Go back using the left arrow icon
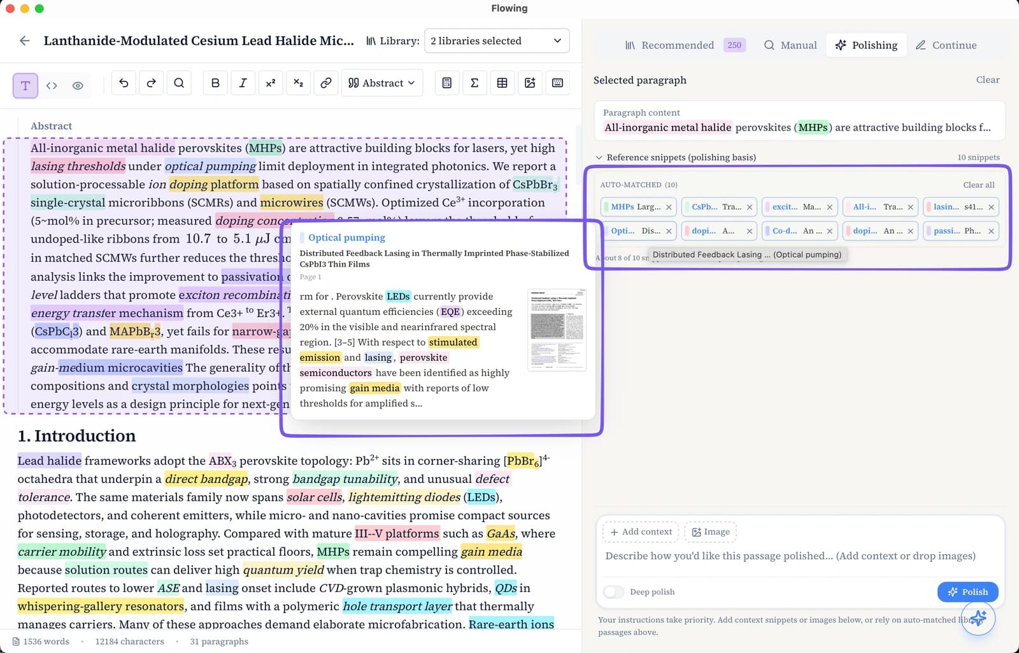Viewport: 1019px width, 653px height. coord(25,41)
